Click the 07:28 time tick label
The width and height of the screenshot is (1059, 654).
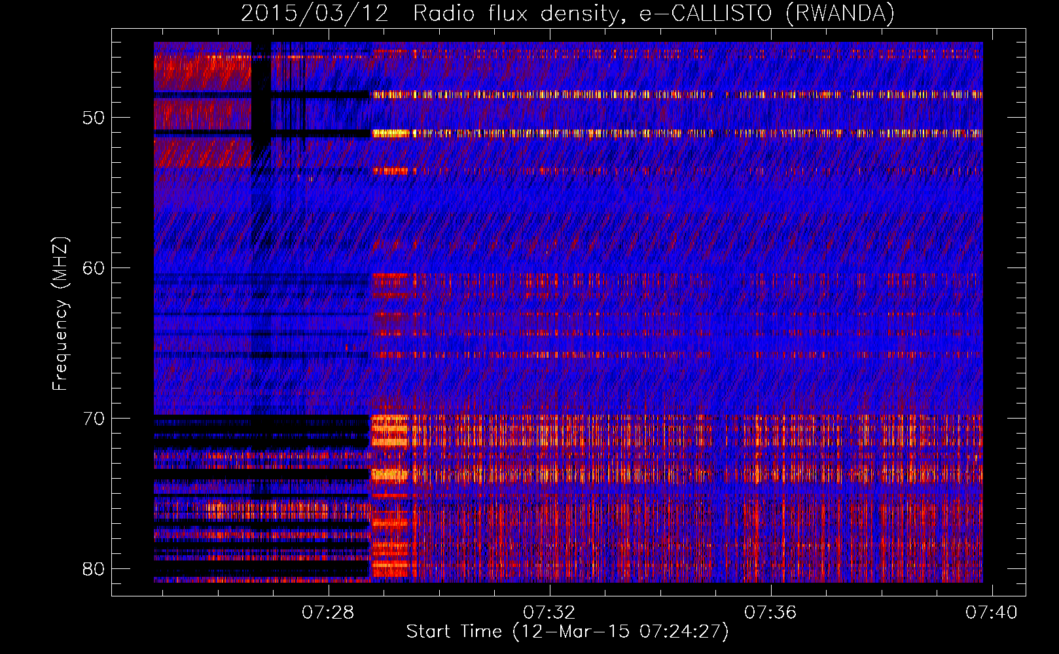[327, 612]
